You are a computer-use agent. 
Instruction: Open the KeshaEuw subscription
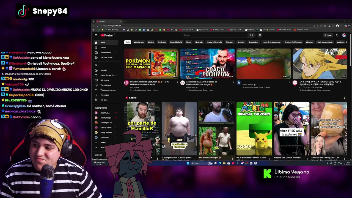coord(106,137)
